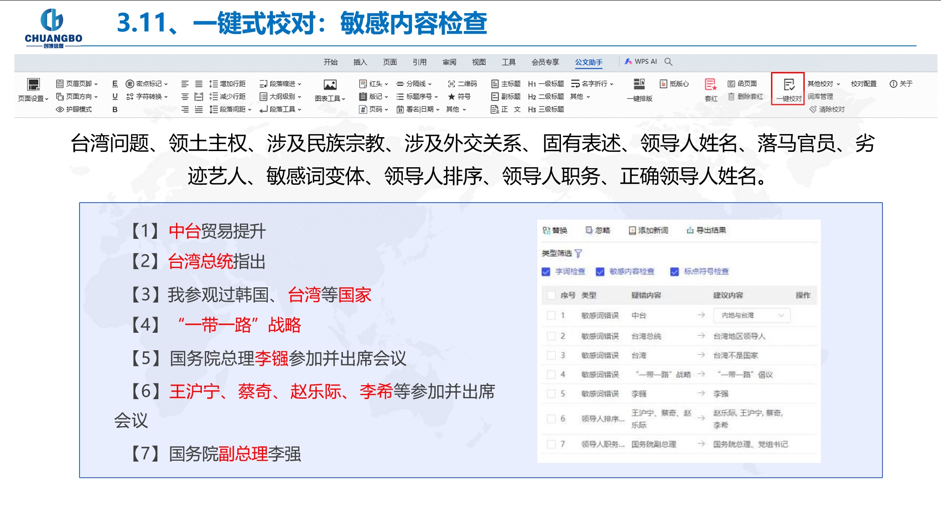Open the 审阅 ribbon tab
Viewport: 941px width, 531px height.
(x=449, y=62)
